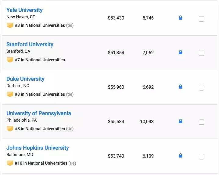Click ranking badge icon under University of Pennsylvania
This screenshot has height=175, width=219.
click(10, 129)
